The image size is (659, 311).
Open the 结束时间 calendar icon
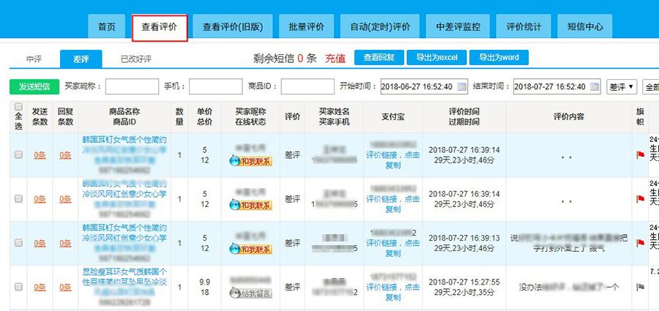pos(595,87)
